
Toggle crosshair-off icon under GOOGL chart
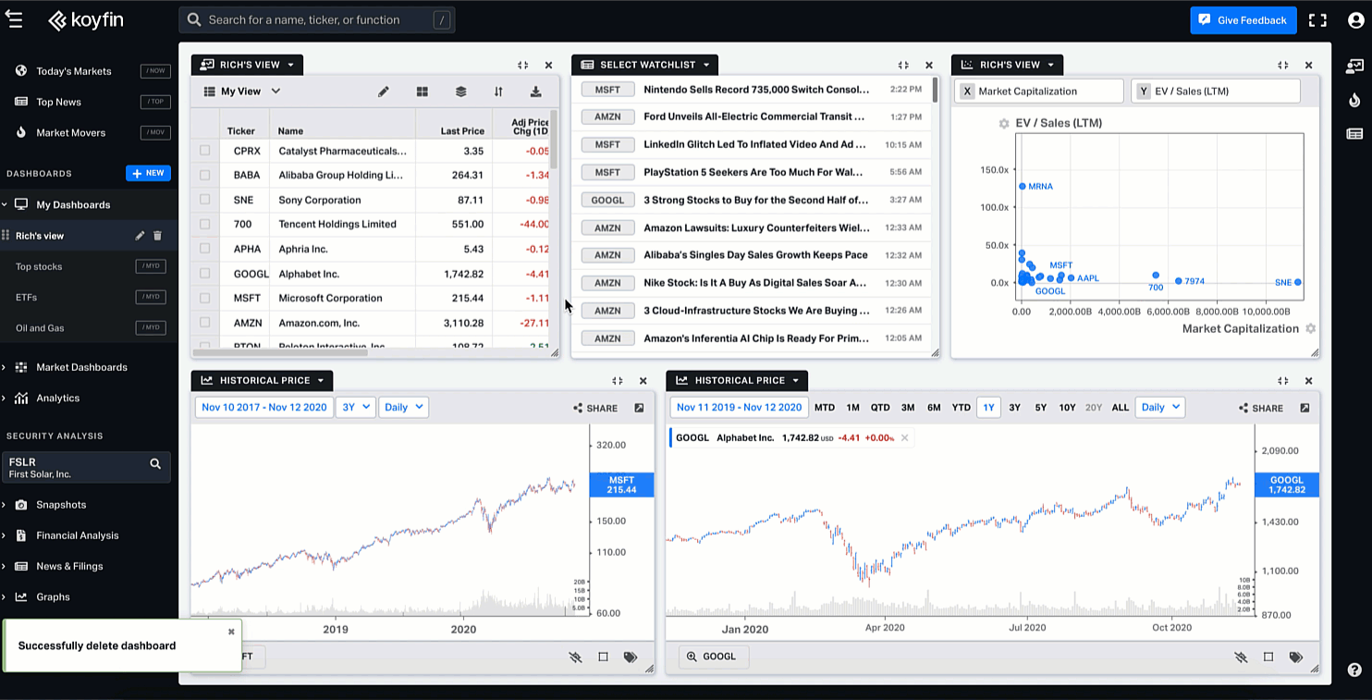coord(1241,657)
